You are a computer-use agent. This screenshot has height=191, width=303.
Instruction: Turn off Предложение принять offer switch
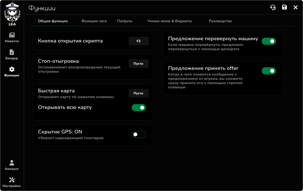click(269, 71)
